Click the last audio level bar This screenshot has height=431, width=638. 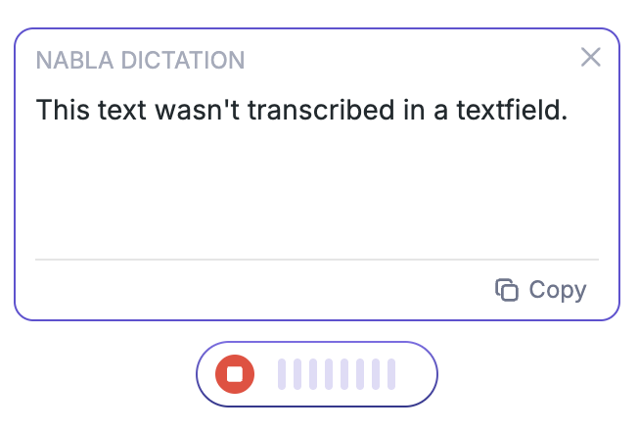coord(391,374)
